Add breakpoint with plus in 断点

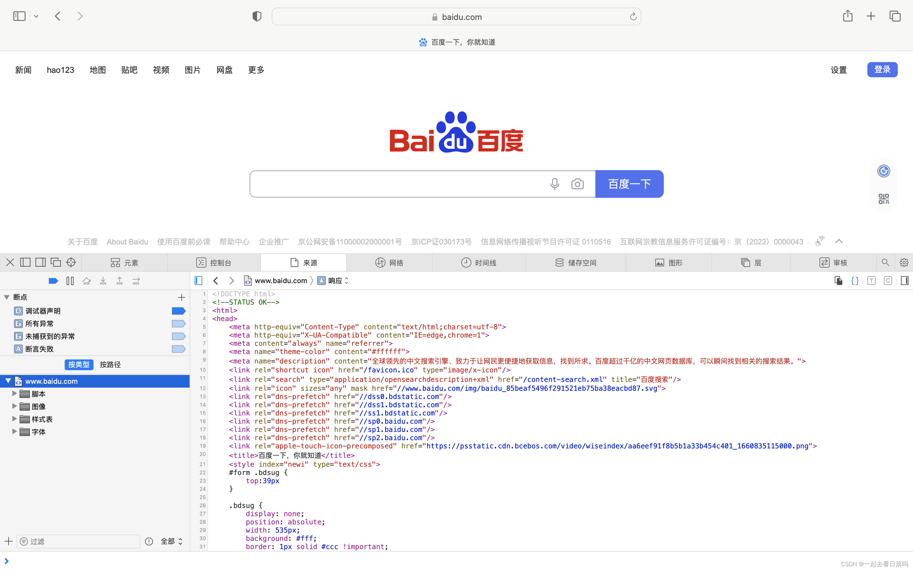[181, 297]
